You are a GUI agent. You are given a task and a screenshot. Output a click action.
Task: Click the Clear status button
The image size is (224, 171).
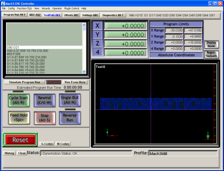coord(22,153)
